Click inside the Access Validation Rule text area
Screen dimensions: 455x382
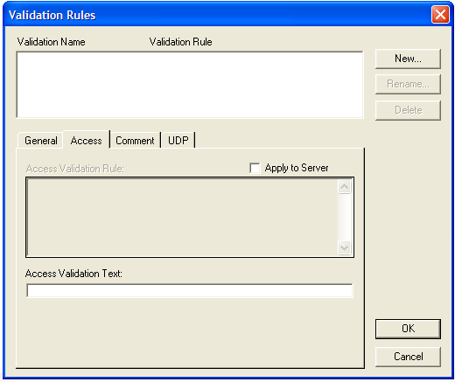[x=182, y=218]
